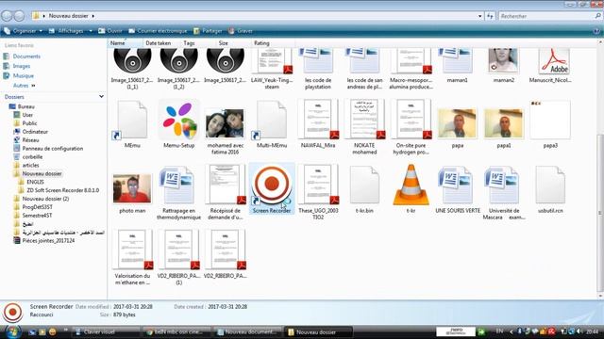Select the usbutil.rcn file
604x339 pixels.
550,185
